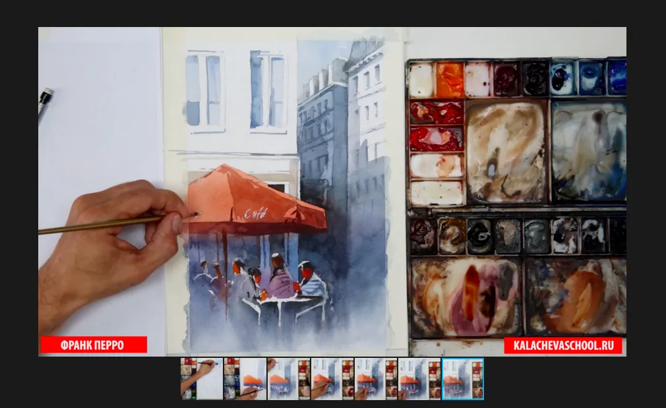Image resolution: width=666 pixels, height=408 pixels.
Task: Click the seated figures at the café table
Action: point(270,280)
